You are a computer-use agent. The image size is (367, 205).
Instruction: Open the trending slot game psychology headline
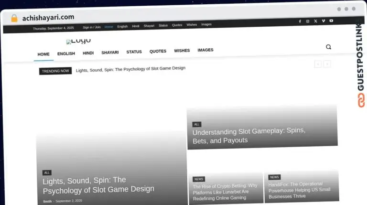point(130,69)
